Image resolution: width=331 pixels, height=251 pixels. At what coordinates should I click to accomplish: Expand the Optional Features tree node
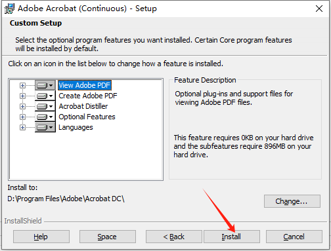22,117
